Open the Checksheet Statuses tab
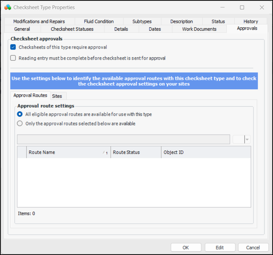273x255 pixels. [72, 29]
